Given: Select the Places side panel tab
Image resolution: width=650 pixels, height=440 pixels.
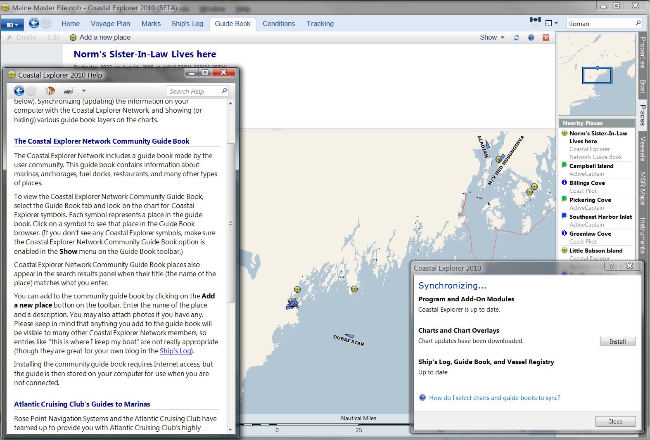Looking at the screenshot, I should 643,115.
